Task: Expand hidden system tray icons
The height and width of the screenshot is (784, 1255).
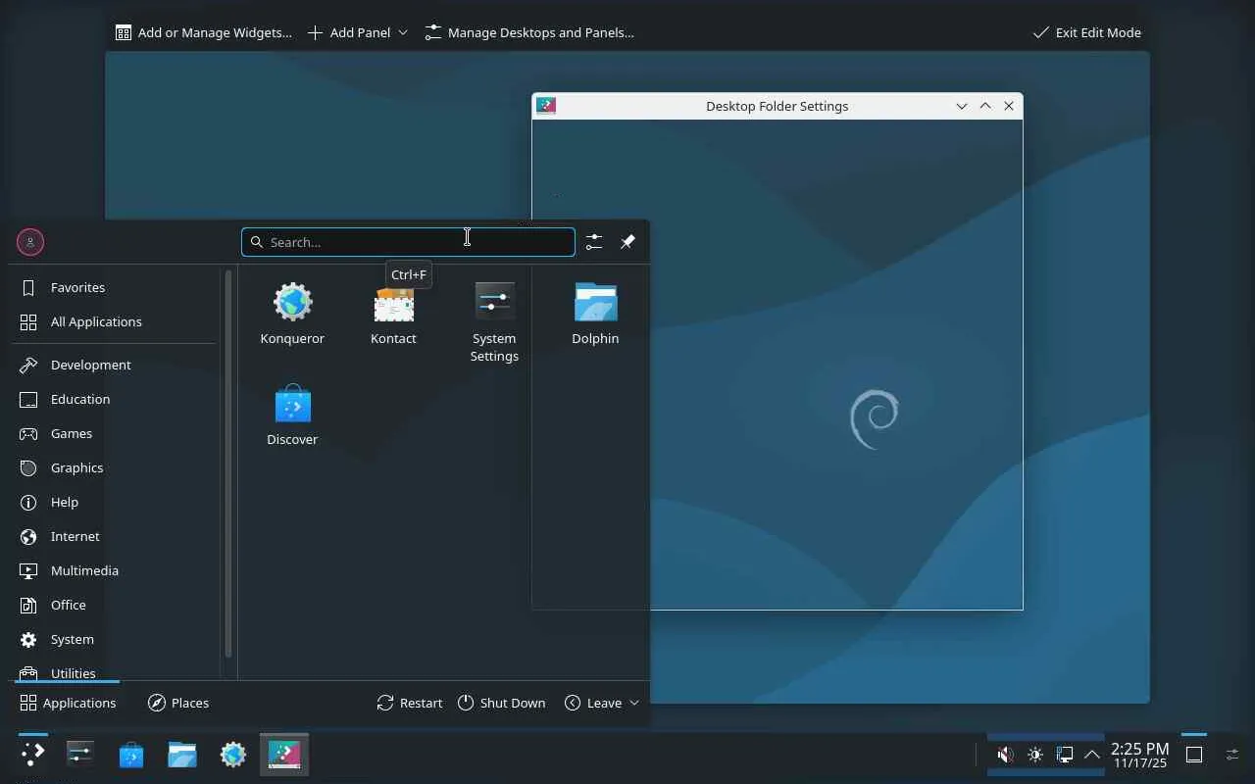Action: [x=1091, y=755]
